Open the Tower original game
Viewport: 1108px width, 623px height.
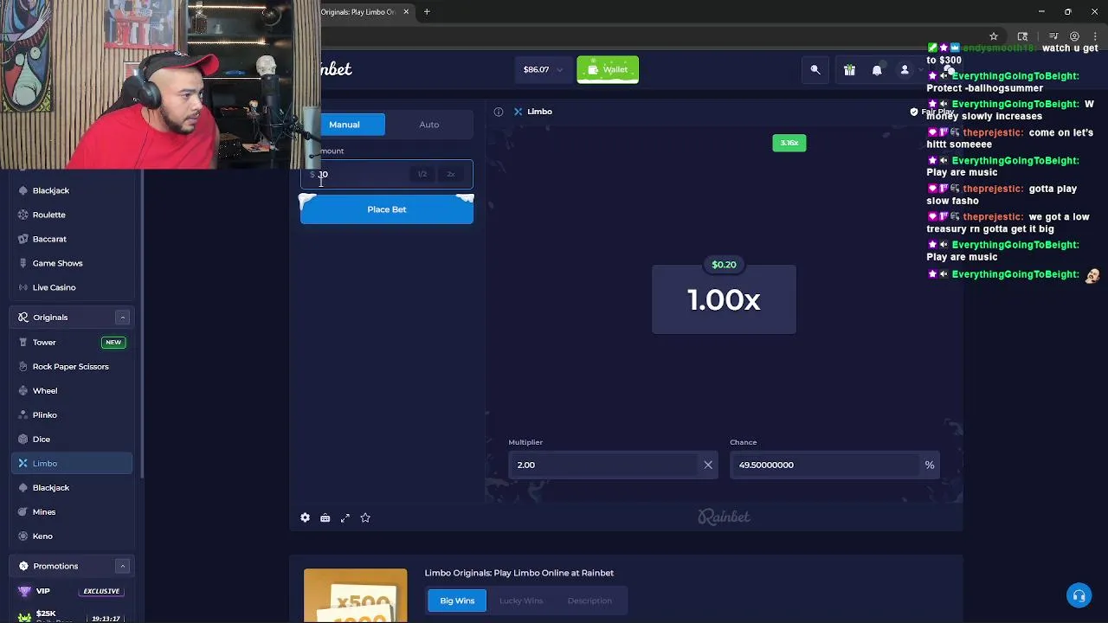point(73,342)
